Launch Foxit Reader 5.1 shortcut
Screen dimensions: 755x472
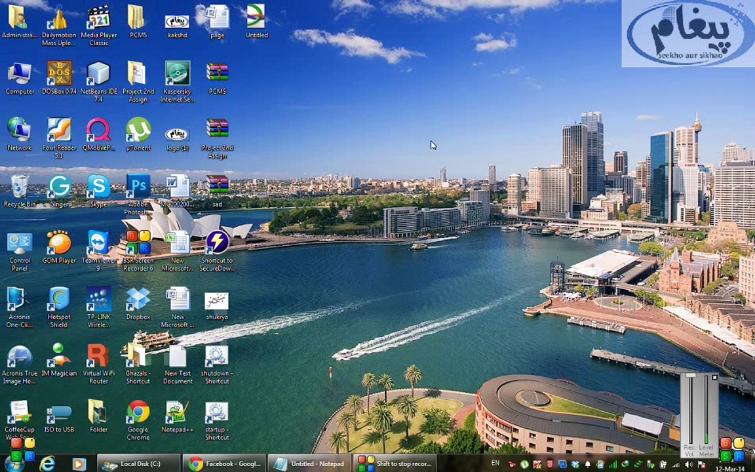(x=59, y=138)
